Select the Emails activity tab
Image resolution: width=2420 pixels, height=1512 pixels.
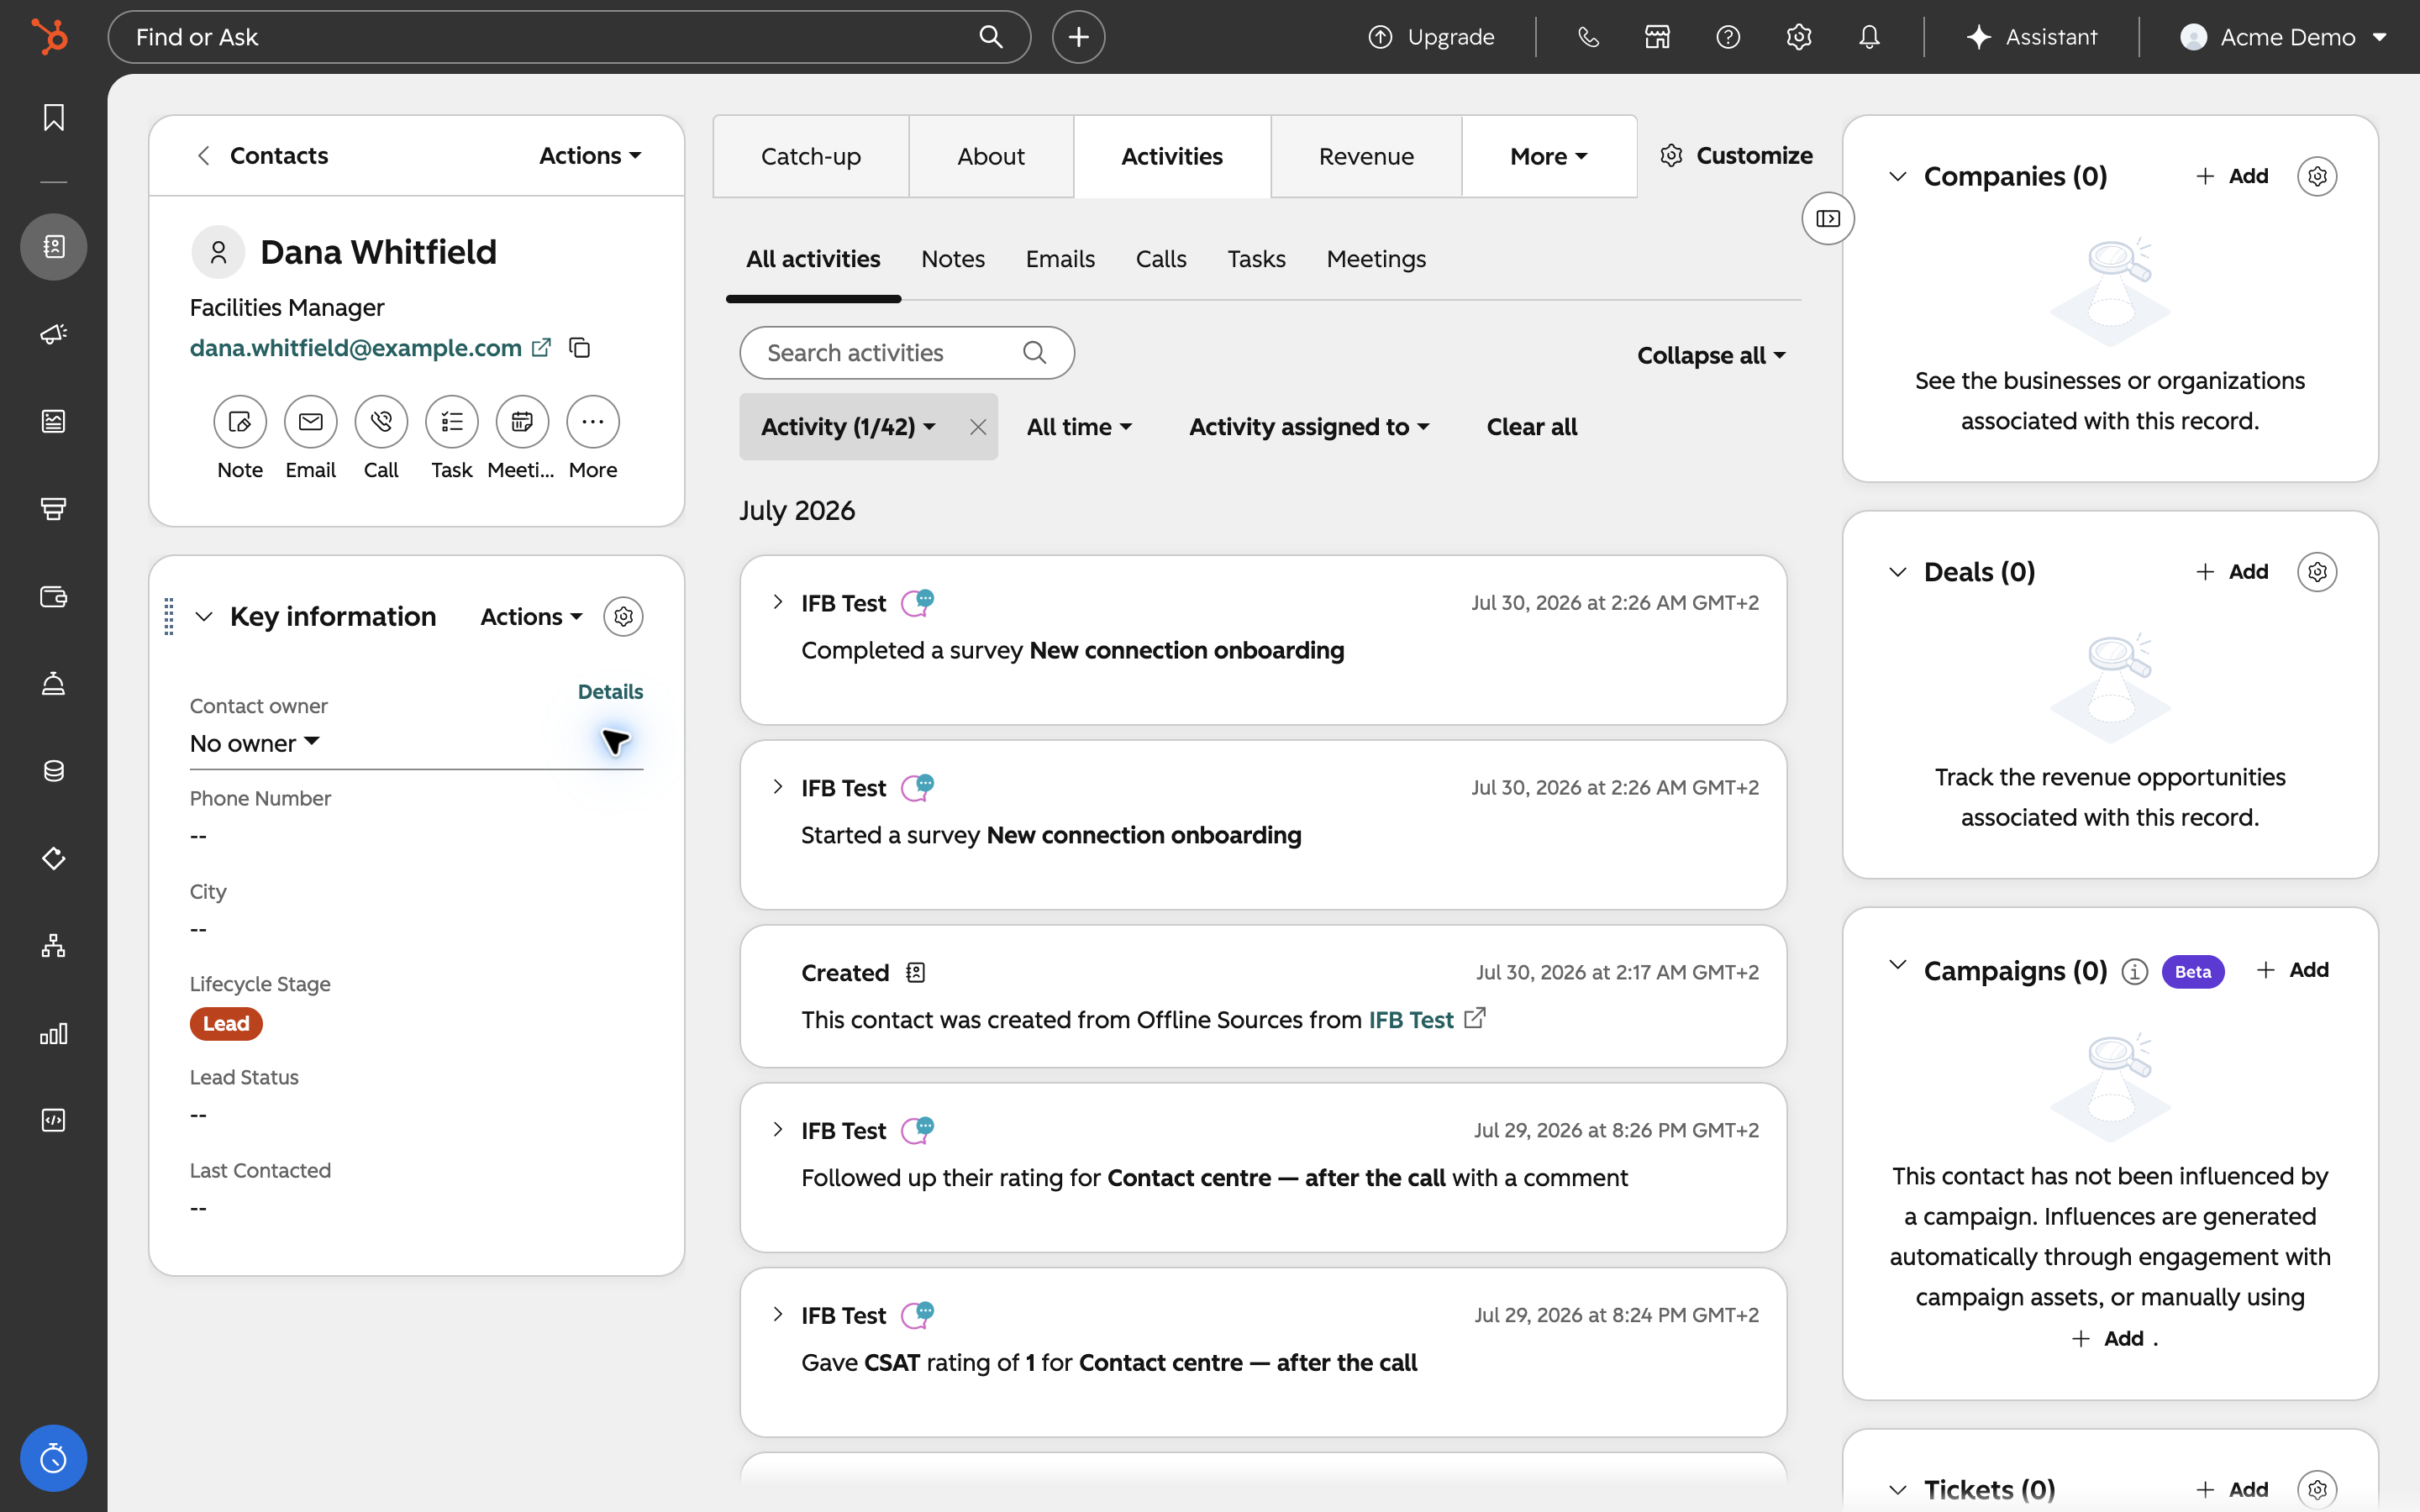click(1060, 259)
